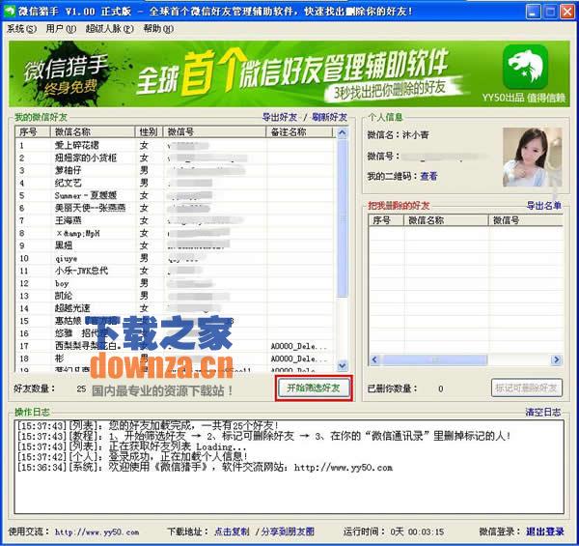Select friend row qiuye
Viewport: 579px width, 546px height.
point(175,258)
